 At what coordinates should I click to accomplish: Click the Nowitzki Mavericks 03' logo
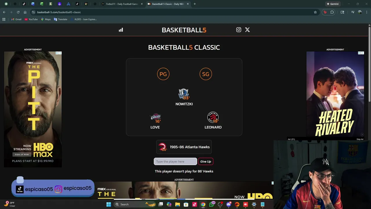click(x=184, y=94)
